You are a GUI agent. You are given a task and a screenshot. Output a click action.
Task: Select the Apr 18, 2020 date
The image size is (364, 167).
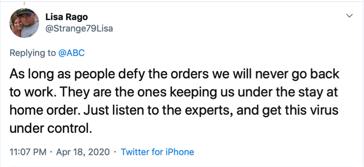click(83, 152)
